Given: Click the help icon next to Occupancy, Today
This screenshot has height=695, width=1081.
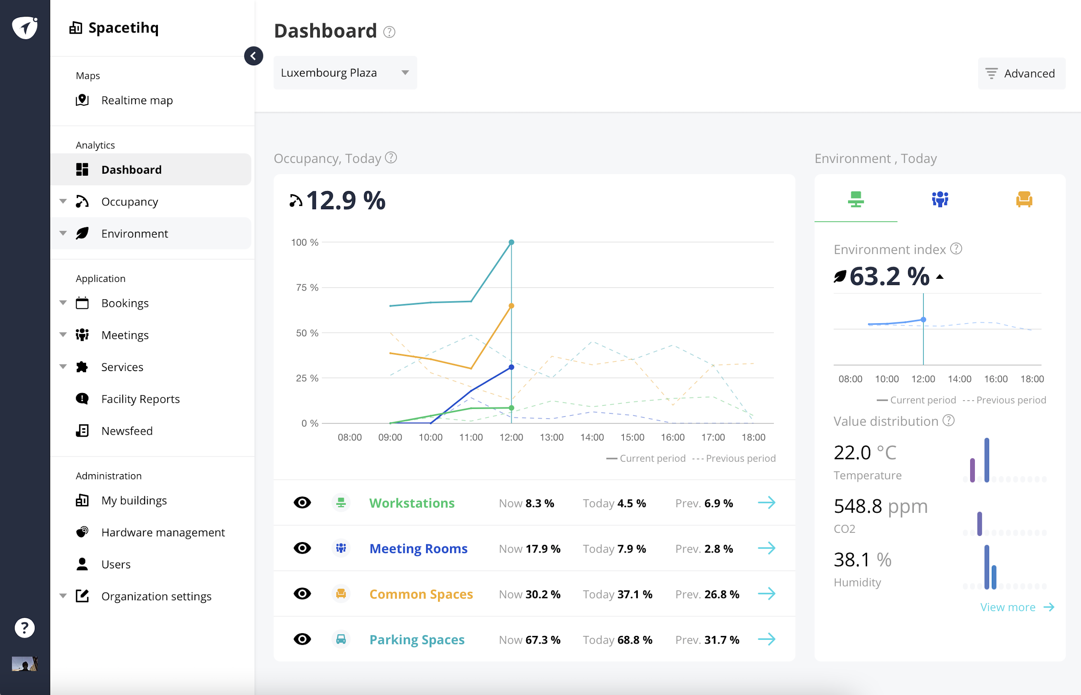Looking at the screenshot, I should point(391,158).
